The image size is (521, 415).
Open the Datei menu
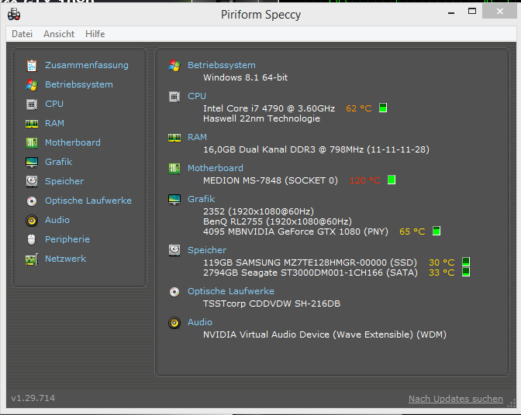(x=22, y=34)
